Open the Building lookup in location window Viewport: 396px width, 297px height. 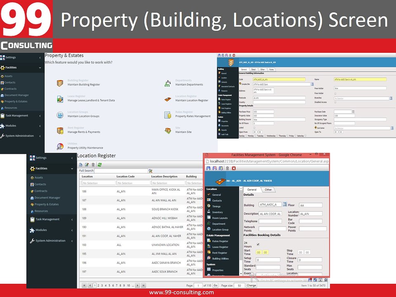(285, 204)
